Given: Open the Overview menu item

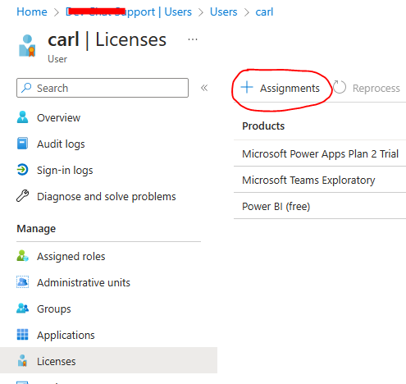Looking at the screenshot, I should (58, 117).
